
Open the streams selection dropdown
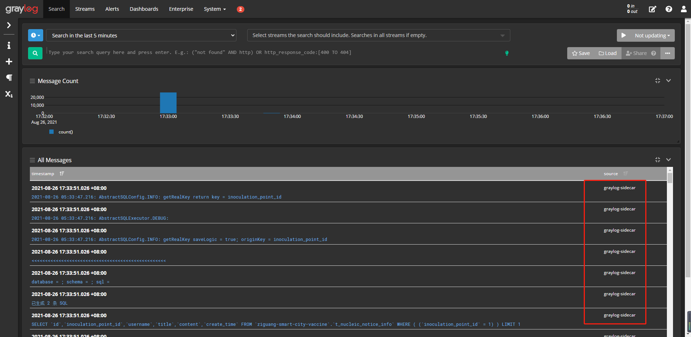tap(378, 35)
